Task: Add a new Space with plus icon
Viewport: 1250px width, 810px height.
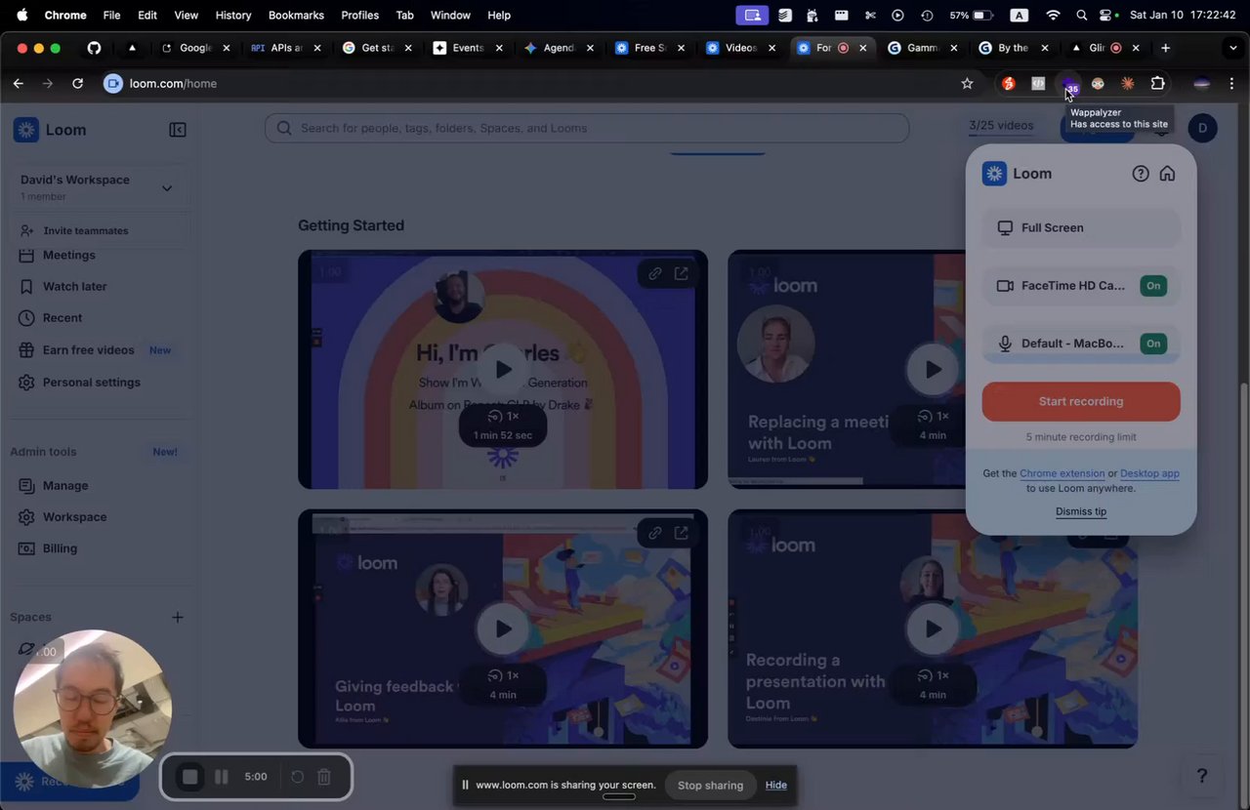Action: pos(178,617)
